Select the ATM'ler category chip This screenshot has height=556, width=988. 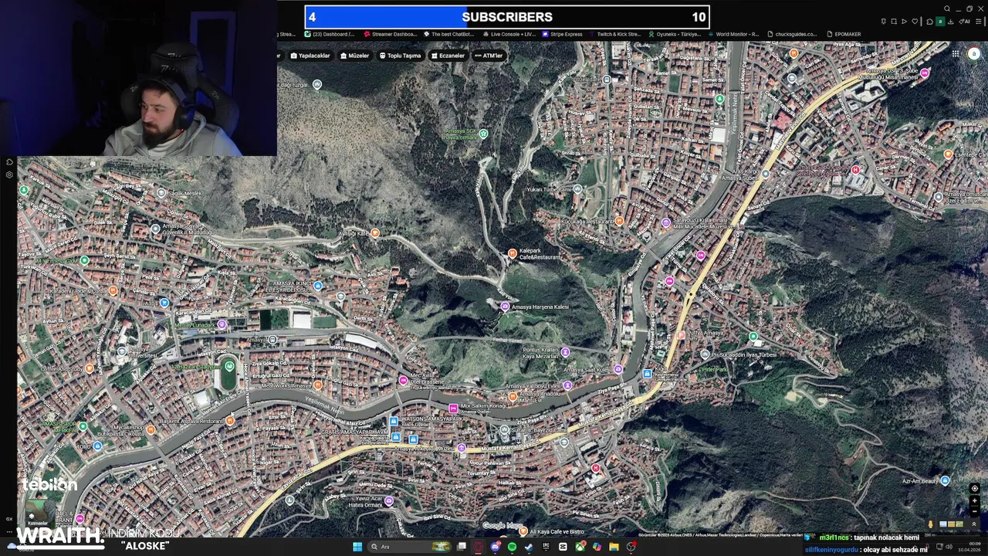coord(489,56)
